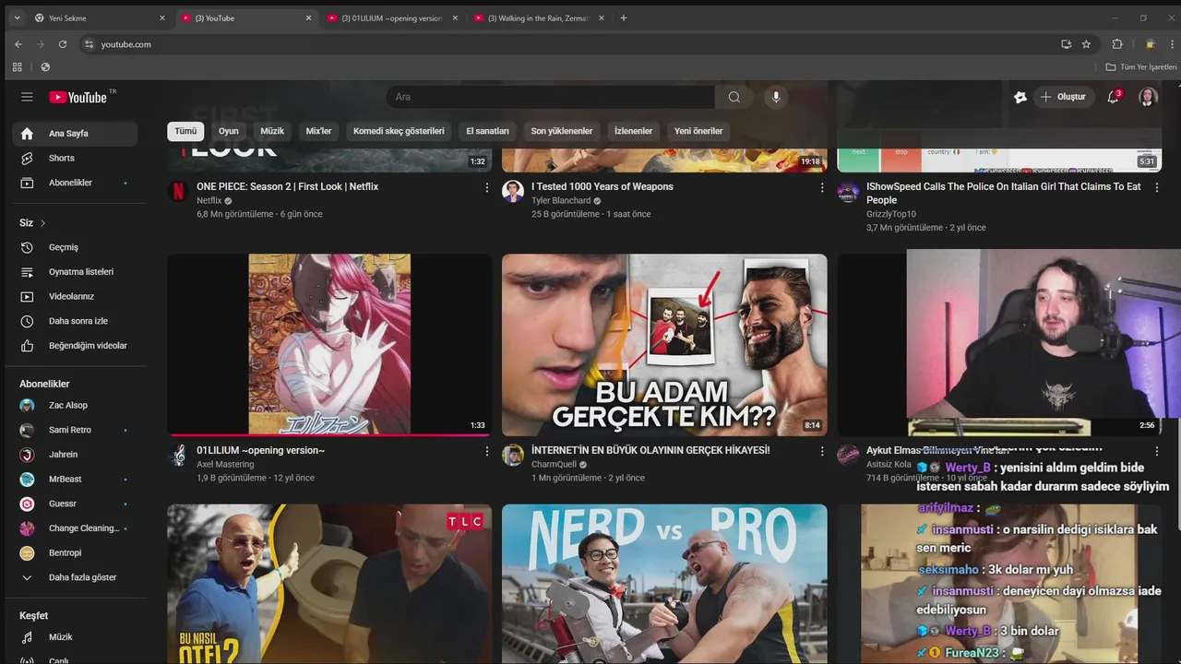Open the tab search dropdown arrow
This screenshot has height=664, width=1181.
[x=17, y=18]
